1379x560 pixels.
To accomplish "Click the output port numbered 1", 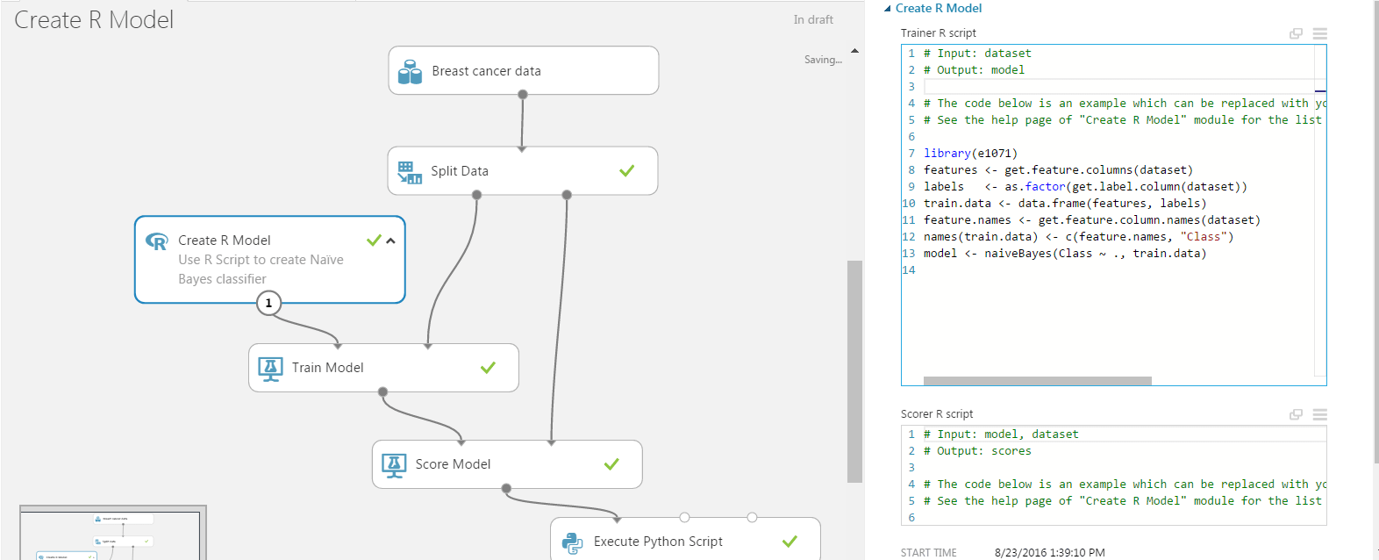I will pos(268,304).
